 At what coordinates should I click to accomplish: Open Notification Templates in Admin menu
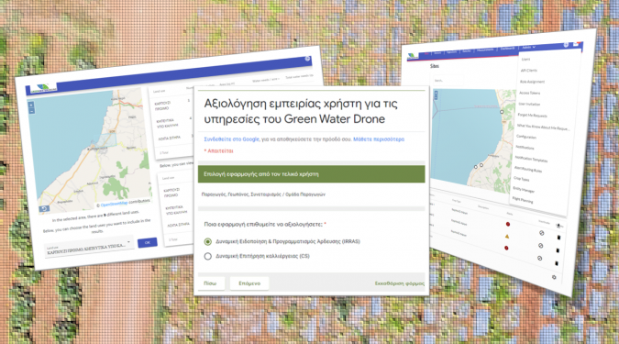click(x=531, y=159)
